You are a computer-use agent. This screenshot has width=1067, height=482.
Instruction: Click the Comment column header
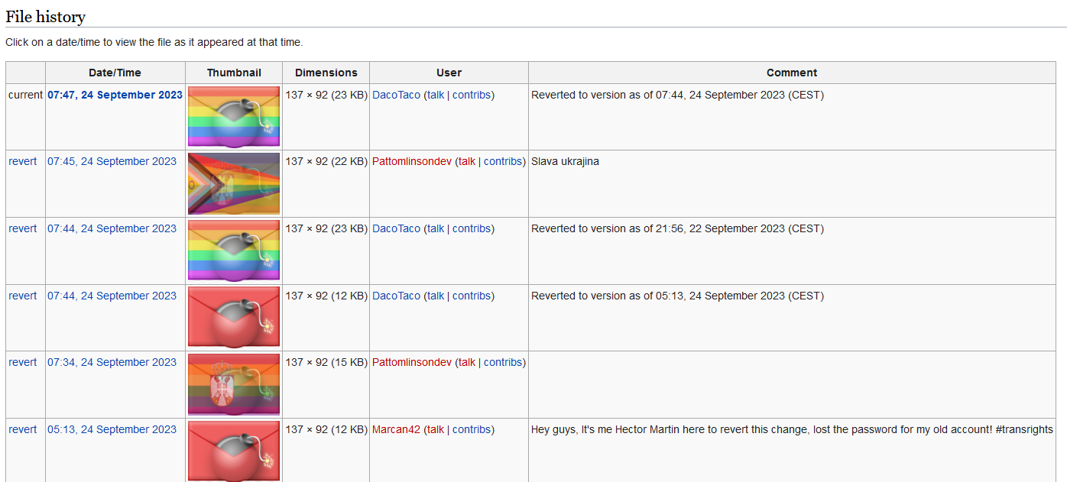(792, 73)
